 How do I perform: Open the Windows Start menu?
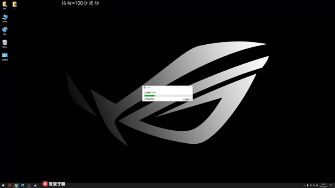click(x=3, y=185)
